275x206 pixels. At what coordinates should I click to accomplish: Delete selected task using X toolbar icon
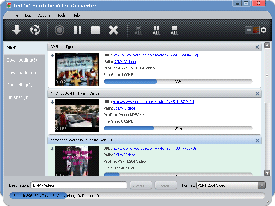tap(114, 30)
